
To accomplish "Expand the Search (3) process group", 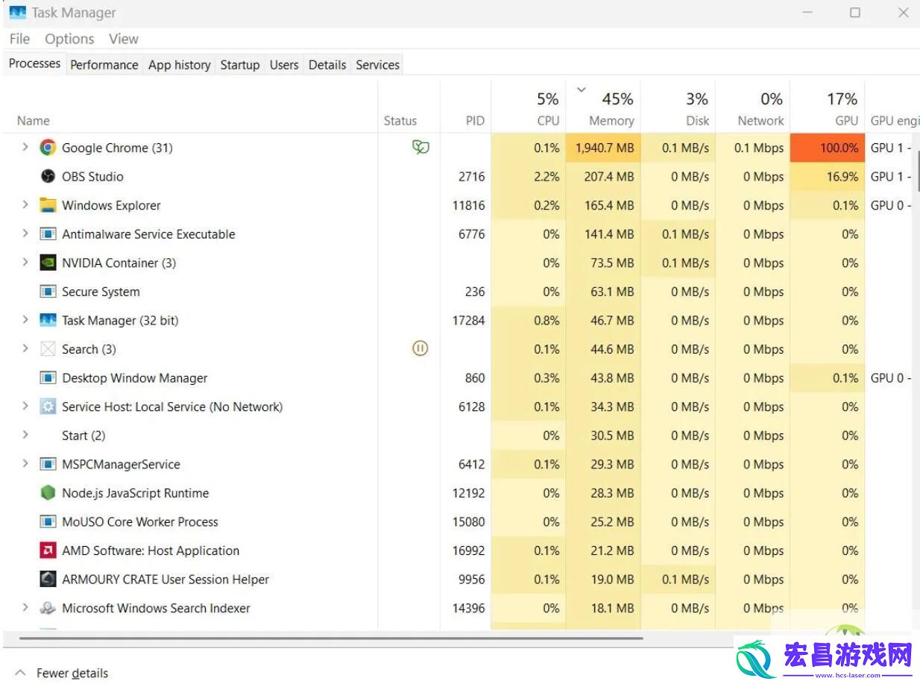I will coord(25,349).
